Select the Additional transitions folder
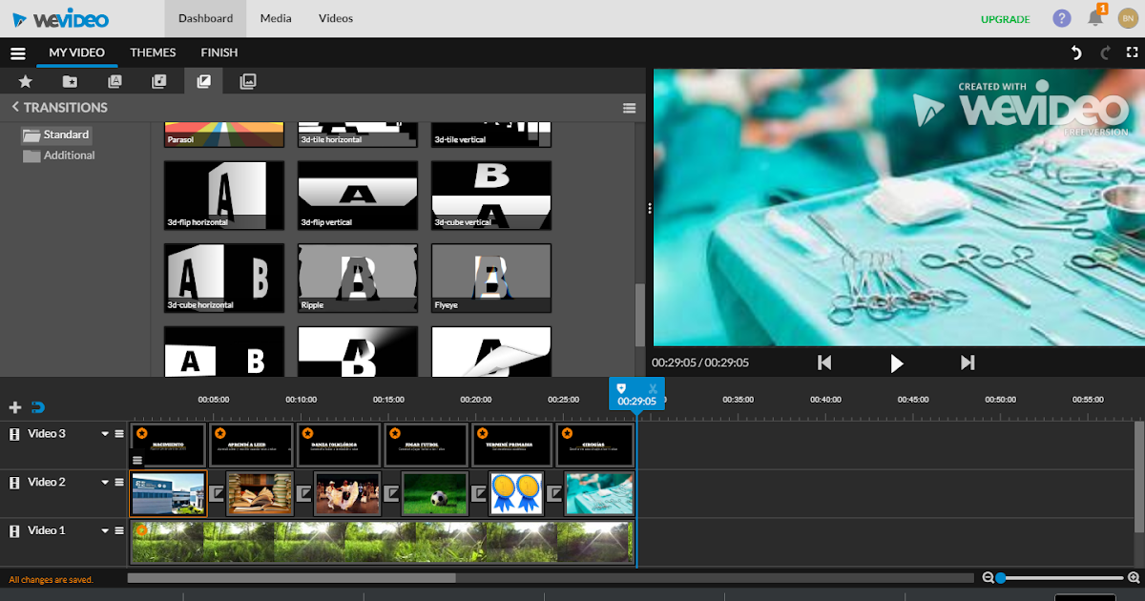 click(68, 155)
